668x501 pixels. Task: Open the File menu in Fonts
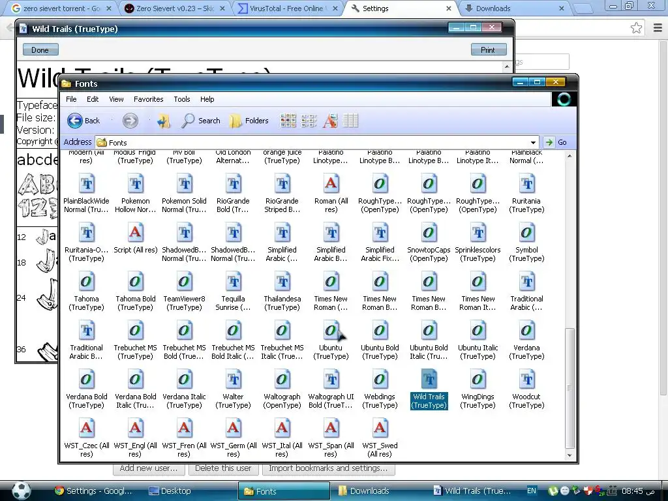[x=71, y=99]
